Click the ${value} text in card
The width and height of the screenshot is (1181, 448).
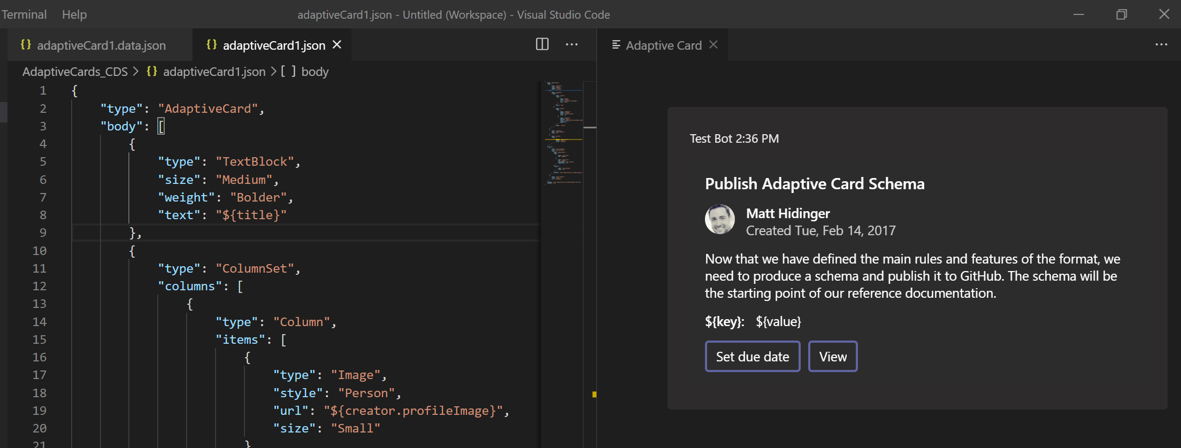click(778, 321)
